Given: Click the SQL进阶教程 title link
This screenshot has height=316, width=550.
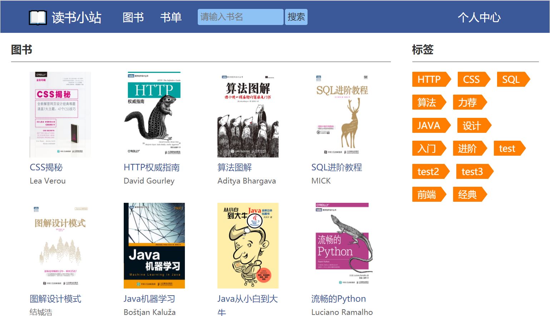Looking at the screenshot, I should point(337,167).
